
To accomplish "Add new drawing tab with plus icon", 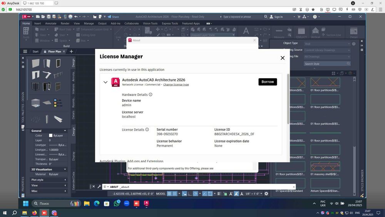I will click(x=71, y=51).
